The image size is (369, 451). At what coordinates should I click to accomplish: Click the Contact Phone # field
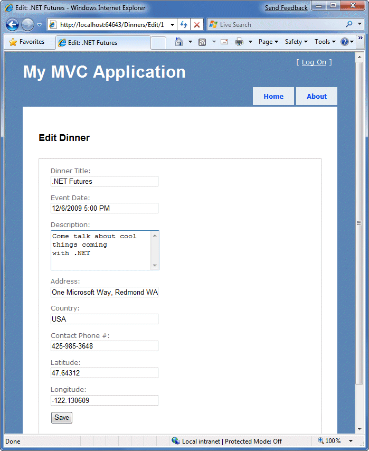(105, 346)
